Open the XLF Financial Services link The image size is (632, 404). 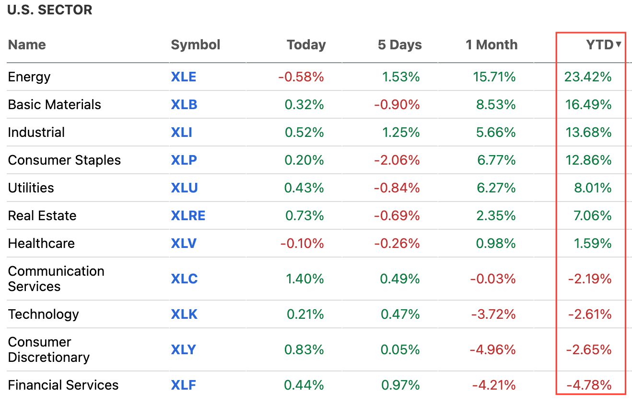[183, 384]
